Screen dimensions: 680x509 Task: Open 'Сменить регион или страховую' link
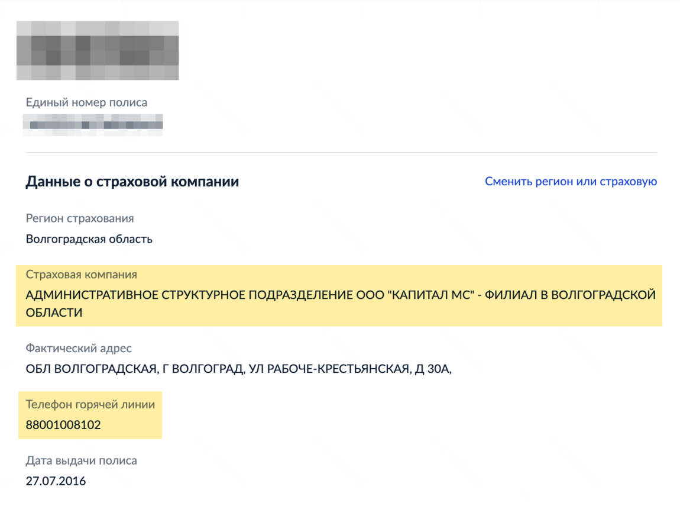point(571,182)
